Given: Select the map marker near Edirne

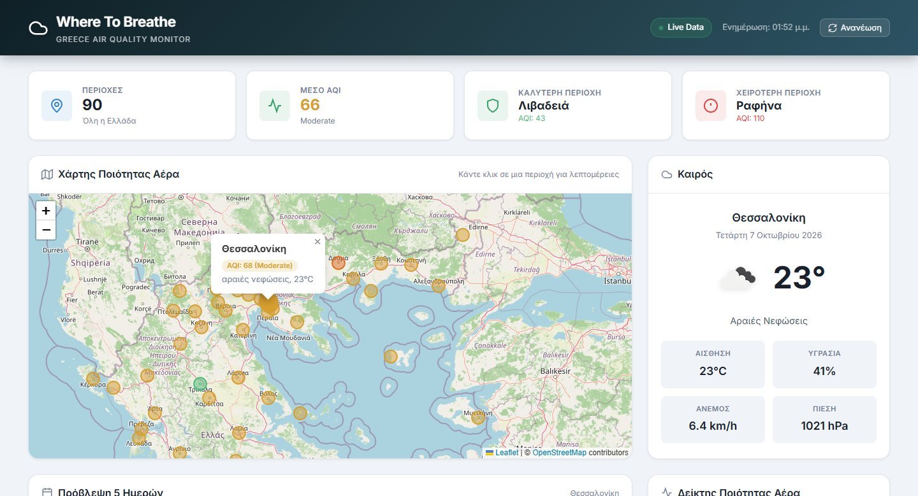Looking at the screenshot, I should click(x=463, y=234).
